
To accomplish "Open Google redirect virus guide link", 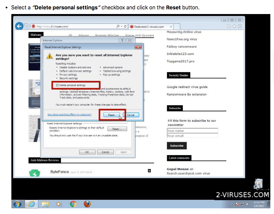I will (x=187, y=87).
